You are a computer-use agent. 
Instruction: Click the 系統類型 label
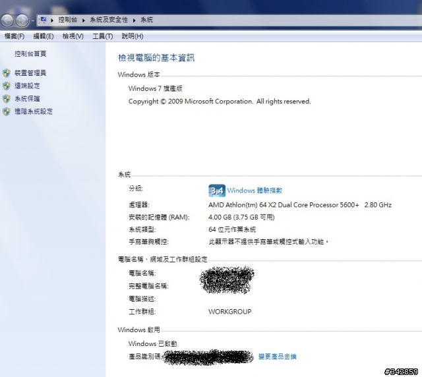pos(142,229)
